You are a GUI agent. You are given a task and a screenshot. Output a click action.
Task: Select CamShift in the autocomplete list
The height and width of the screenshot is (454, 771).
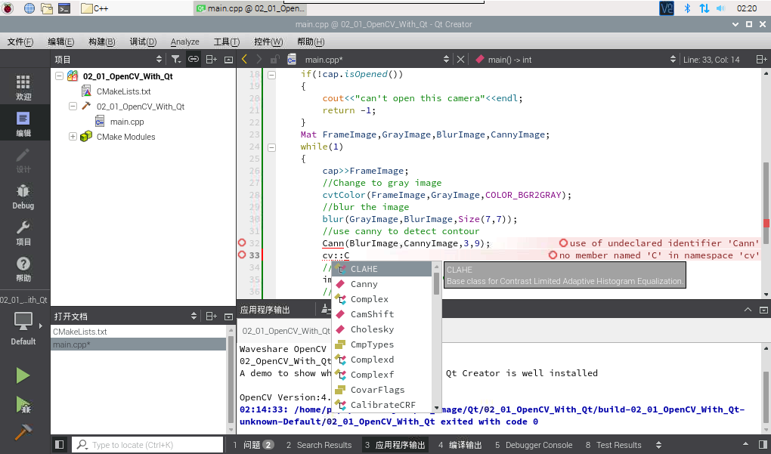point(382,314)
